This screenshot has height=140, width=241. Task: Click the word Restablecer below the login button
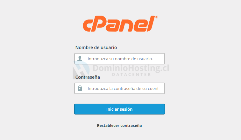tap(108, 126)
